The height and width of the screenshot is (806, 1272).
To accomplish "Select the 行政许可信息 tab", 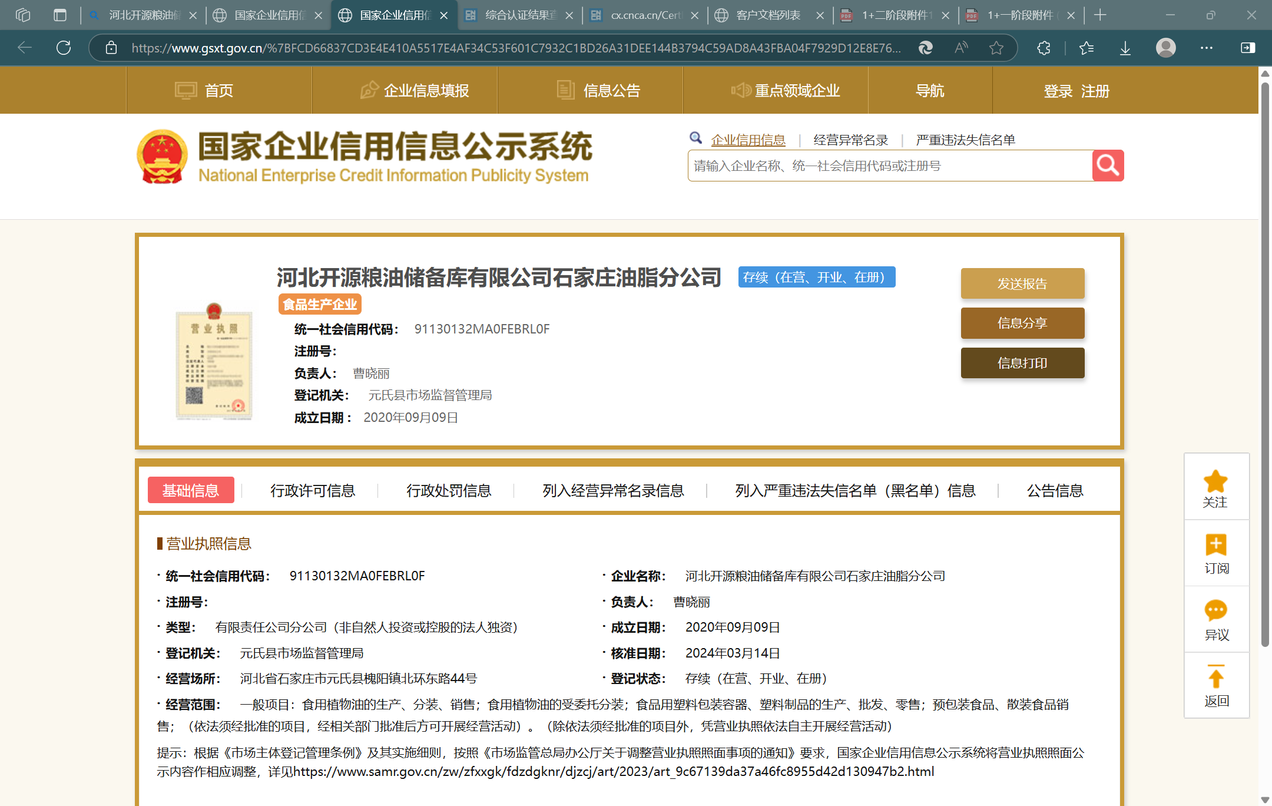I will pos(313,490).
